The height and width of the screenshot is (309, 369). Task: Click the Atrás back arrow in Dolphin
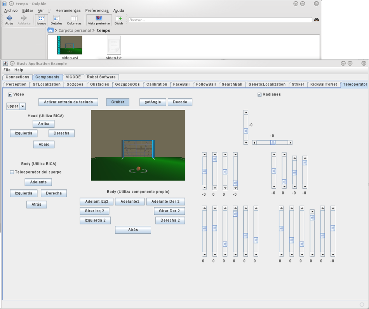(9, 19)
